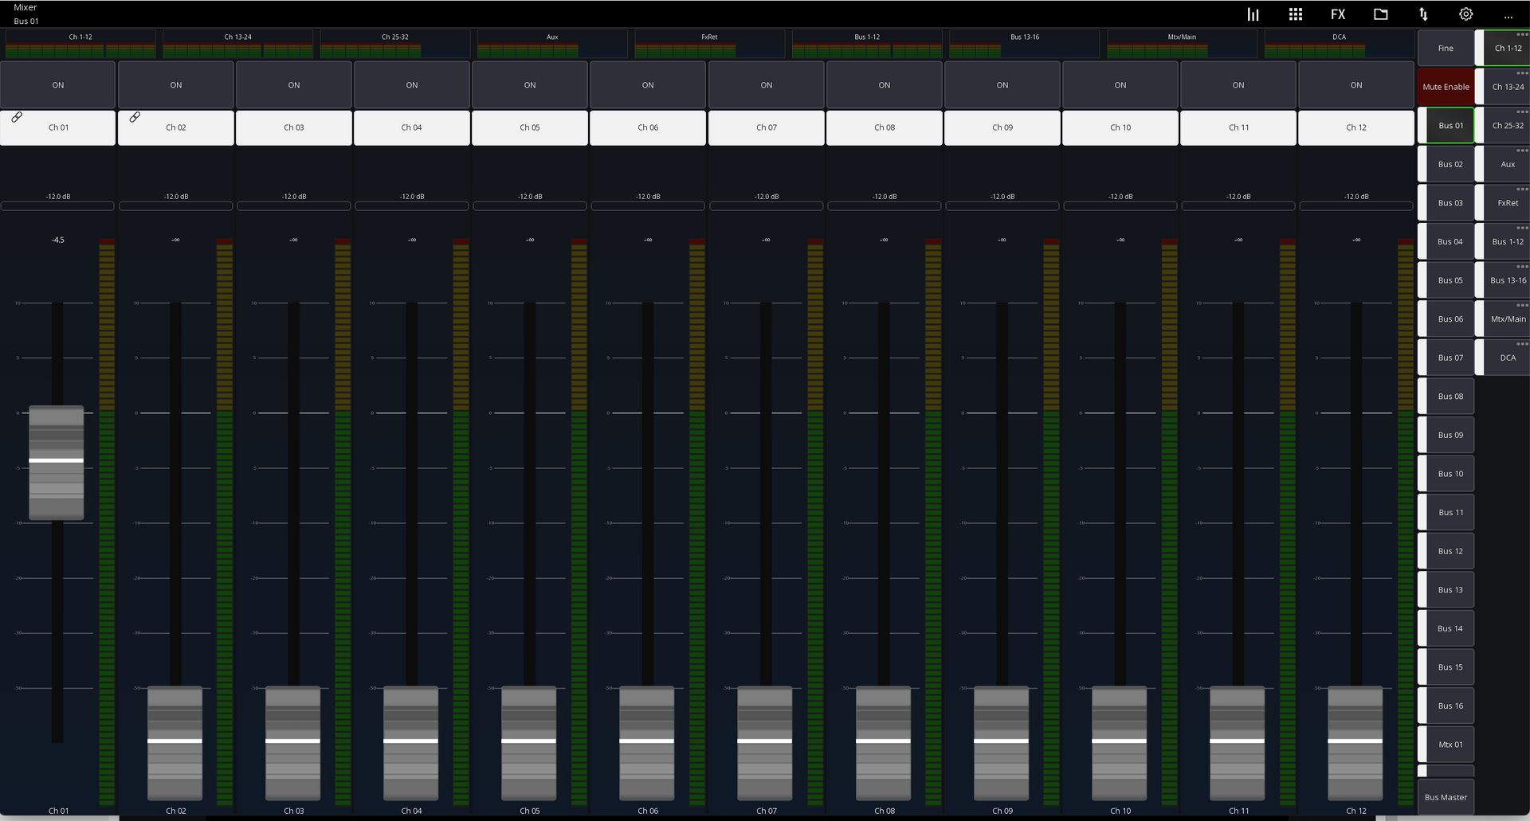Toggle the ON button above Ch 05
Viewport: 1530px width, 821px height.
(530, 85)
